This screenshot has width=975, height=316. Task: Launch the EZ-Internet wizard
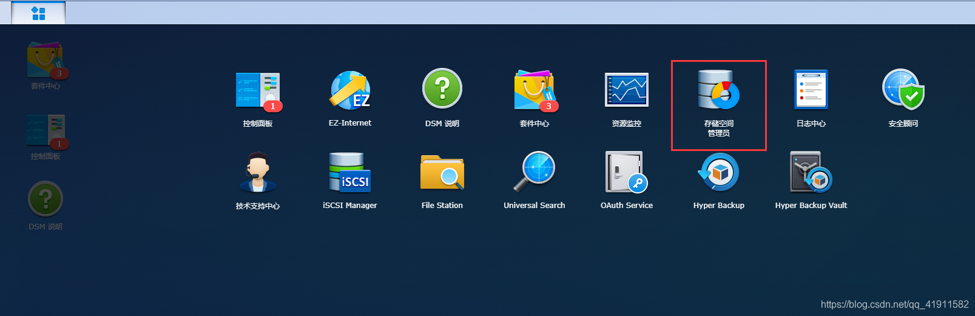350,90
